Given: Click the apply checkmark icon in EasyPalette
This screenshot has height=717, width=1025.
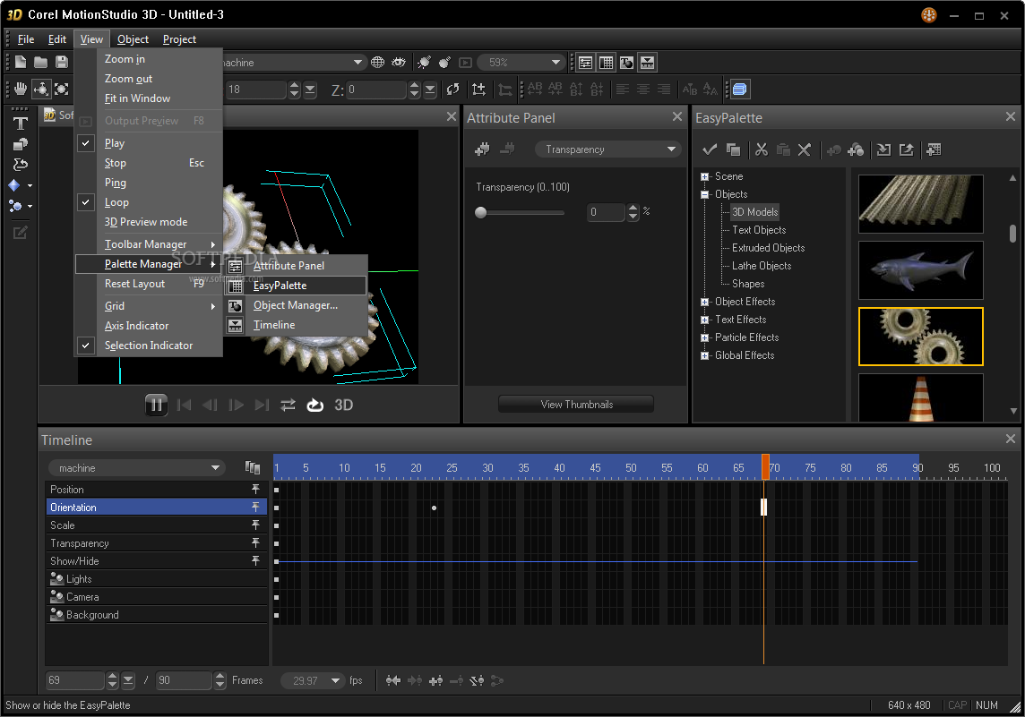Looking at the screenshot, I should [x=710, y=149].
